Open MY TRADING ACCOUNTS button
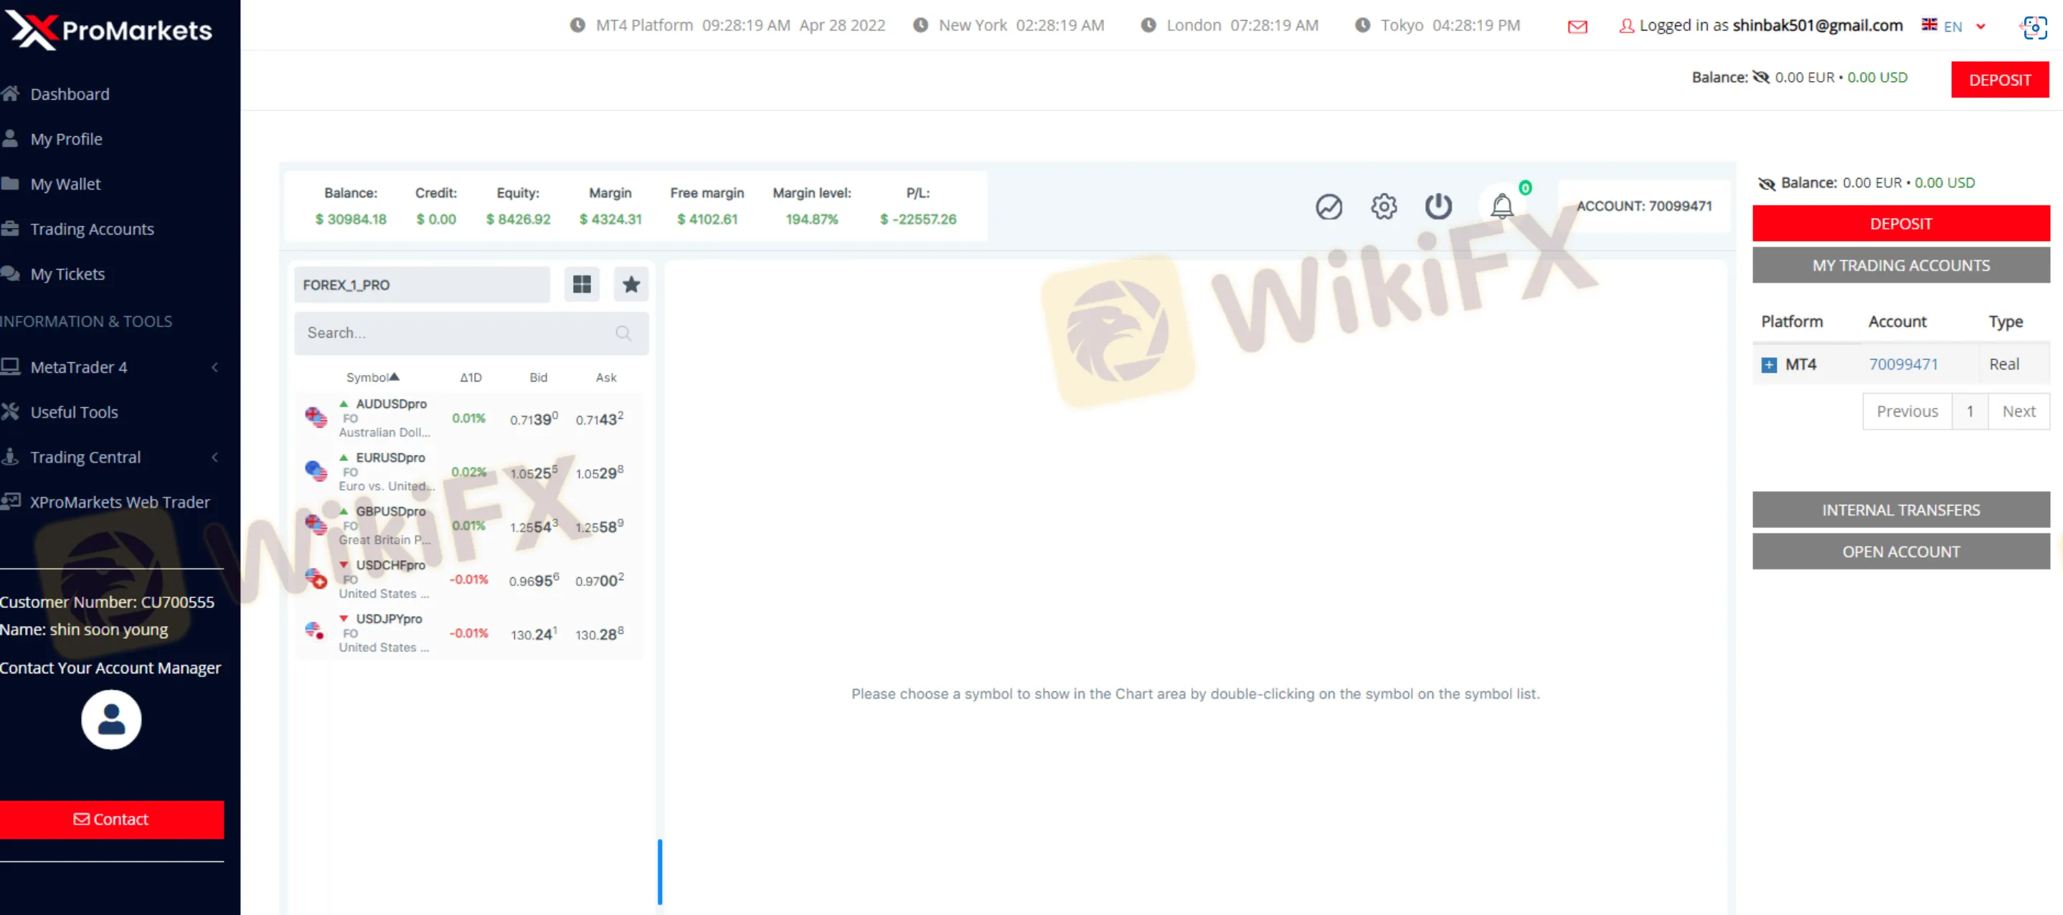Viewport: 2063px width, 915px height. [1900, 265]
